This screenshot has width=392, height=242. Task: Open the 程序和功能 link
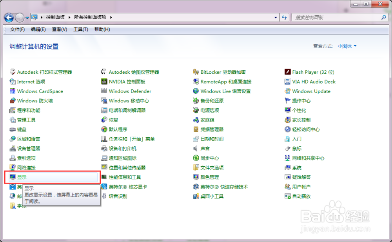click(29, 110)
